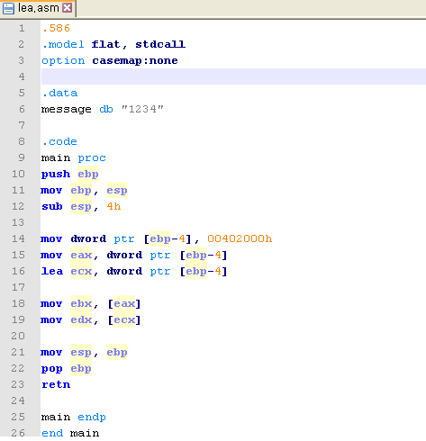The width and height of the screenshot is (426, 441).
Task: Click the pop instruction
Action: pos(52,369)
